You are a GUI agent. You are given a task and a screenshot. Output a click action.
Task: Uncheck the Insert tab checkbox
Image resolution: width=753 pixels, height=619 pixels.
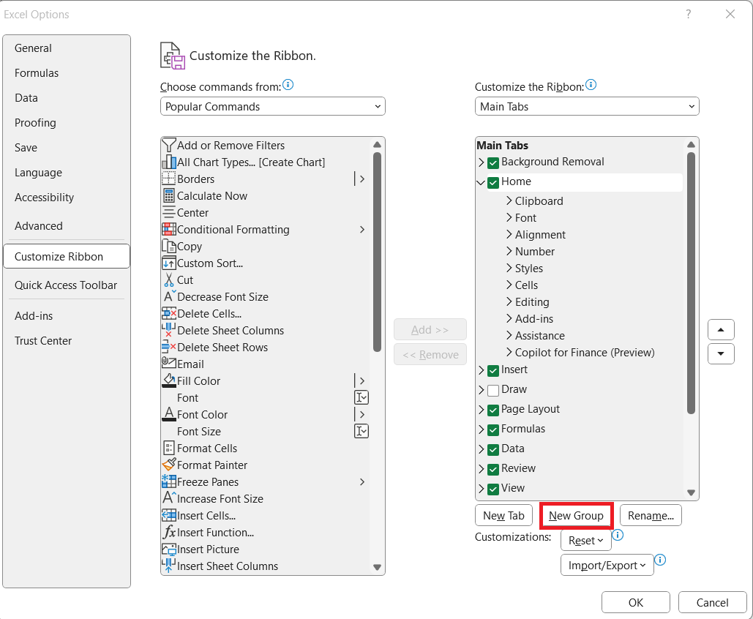click(492, 371)
